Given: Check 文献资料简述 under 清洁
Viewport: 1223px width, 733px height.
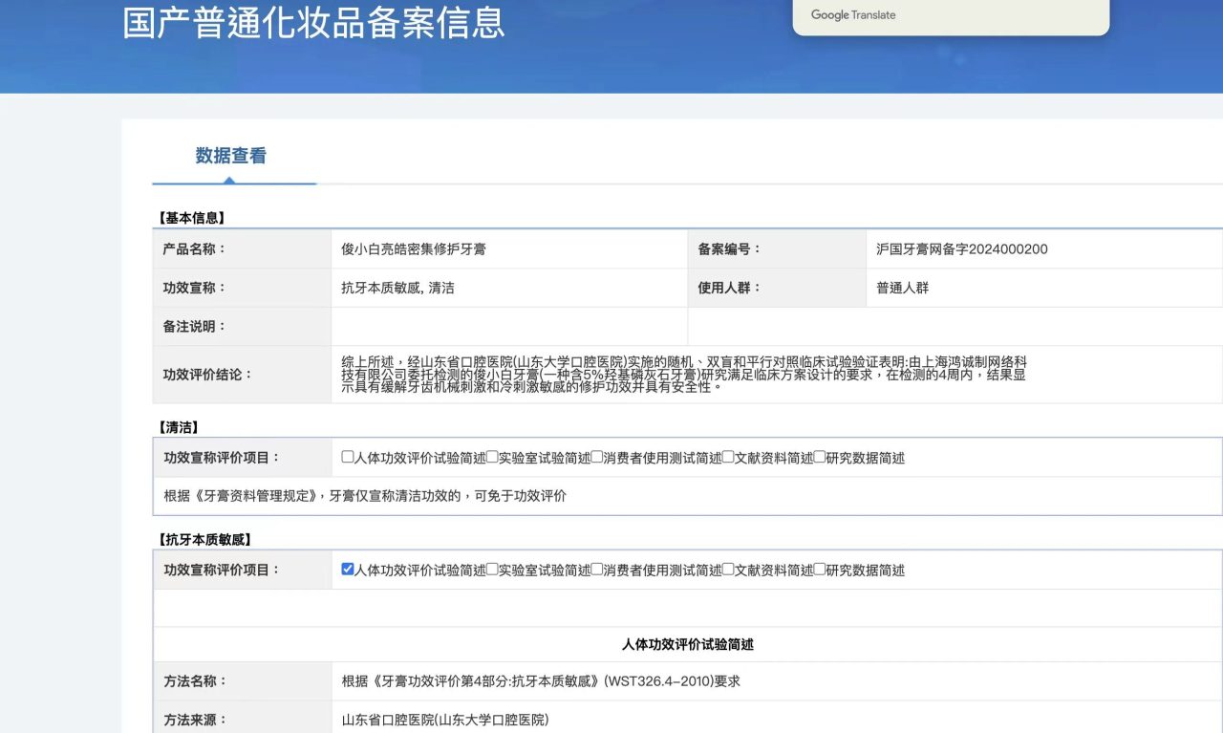Looking at the screenshot, I should pyautogui.click(x=729, y=457).
